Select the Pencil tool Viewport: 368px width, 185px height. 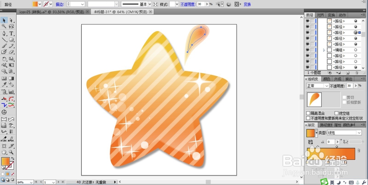pyautogui.click(x=11, y=46)
